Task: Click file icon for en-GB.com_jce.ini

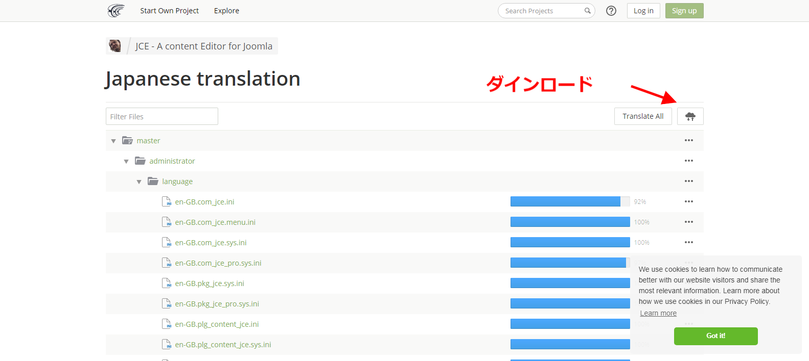Action: [167, 201]
